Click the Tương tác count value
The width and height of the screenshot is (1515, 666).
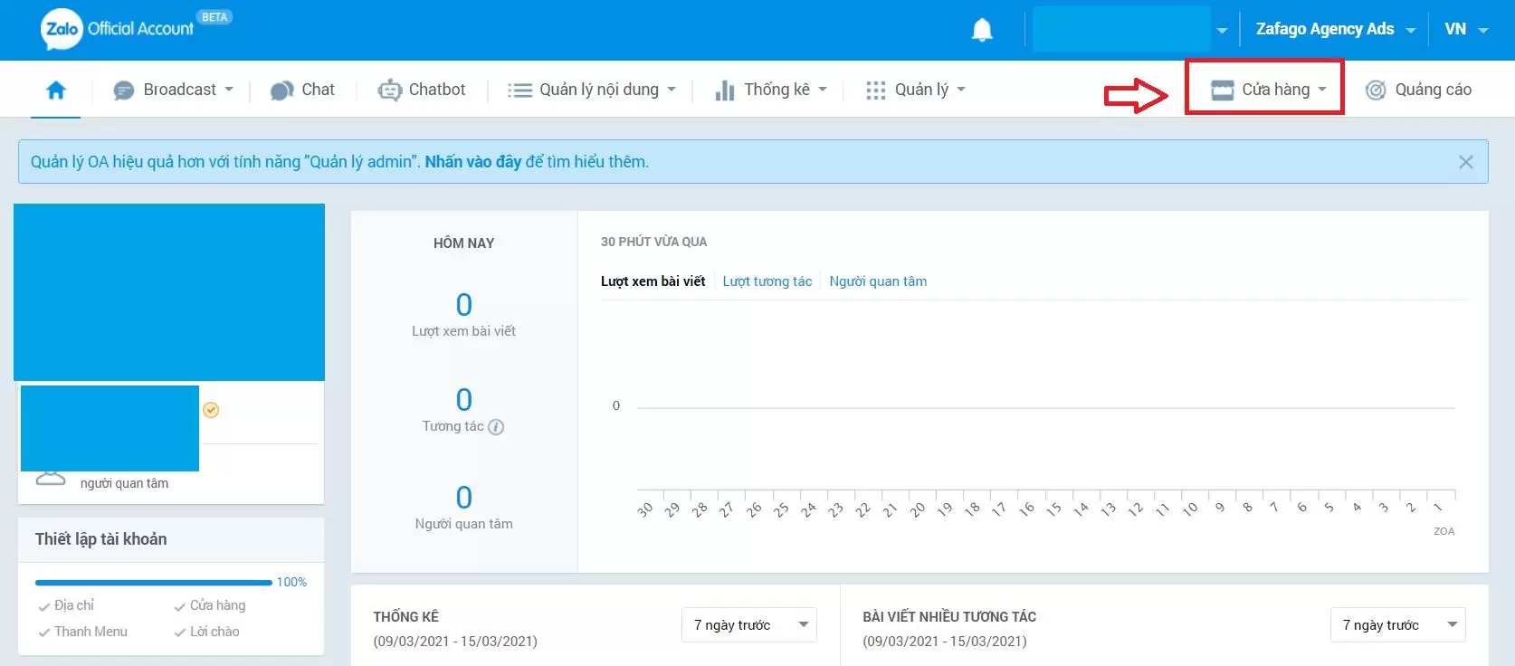coord(463,400)
